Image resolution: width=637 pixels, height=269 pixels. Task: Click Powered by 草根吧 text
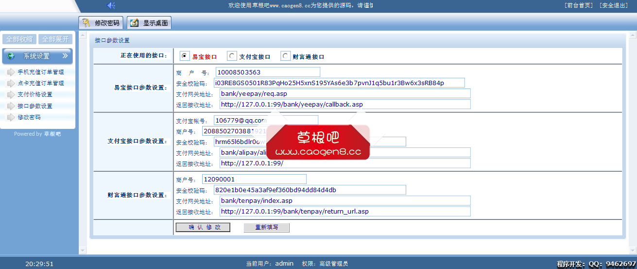[x=37, y=134]
